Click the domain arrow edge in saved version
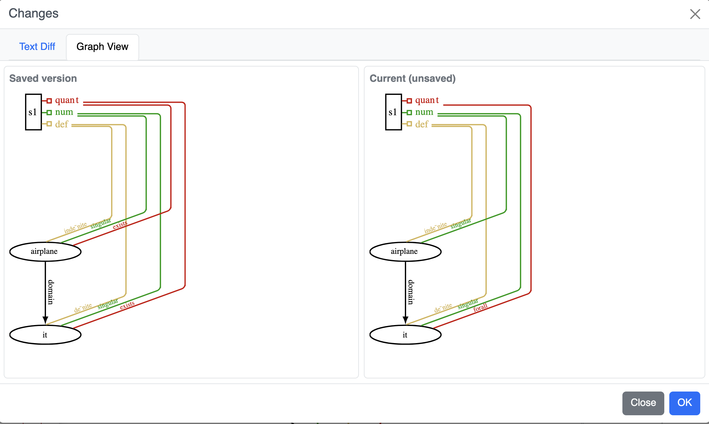This screenshot has height=424, width=709. point(45,290)
